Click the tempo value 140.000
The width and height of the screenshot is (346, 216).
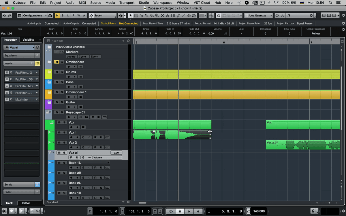259,211
